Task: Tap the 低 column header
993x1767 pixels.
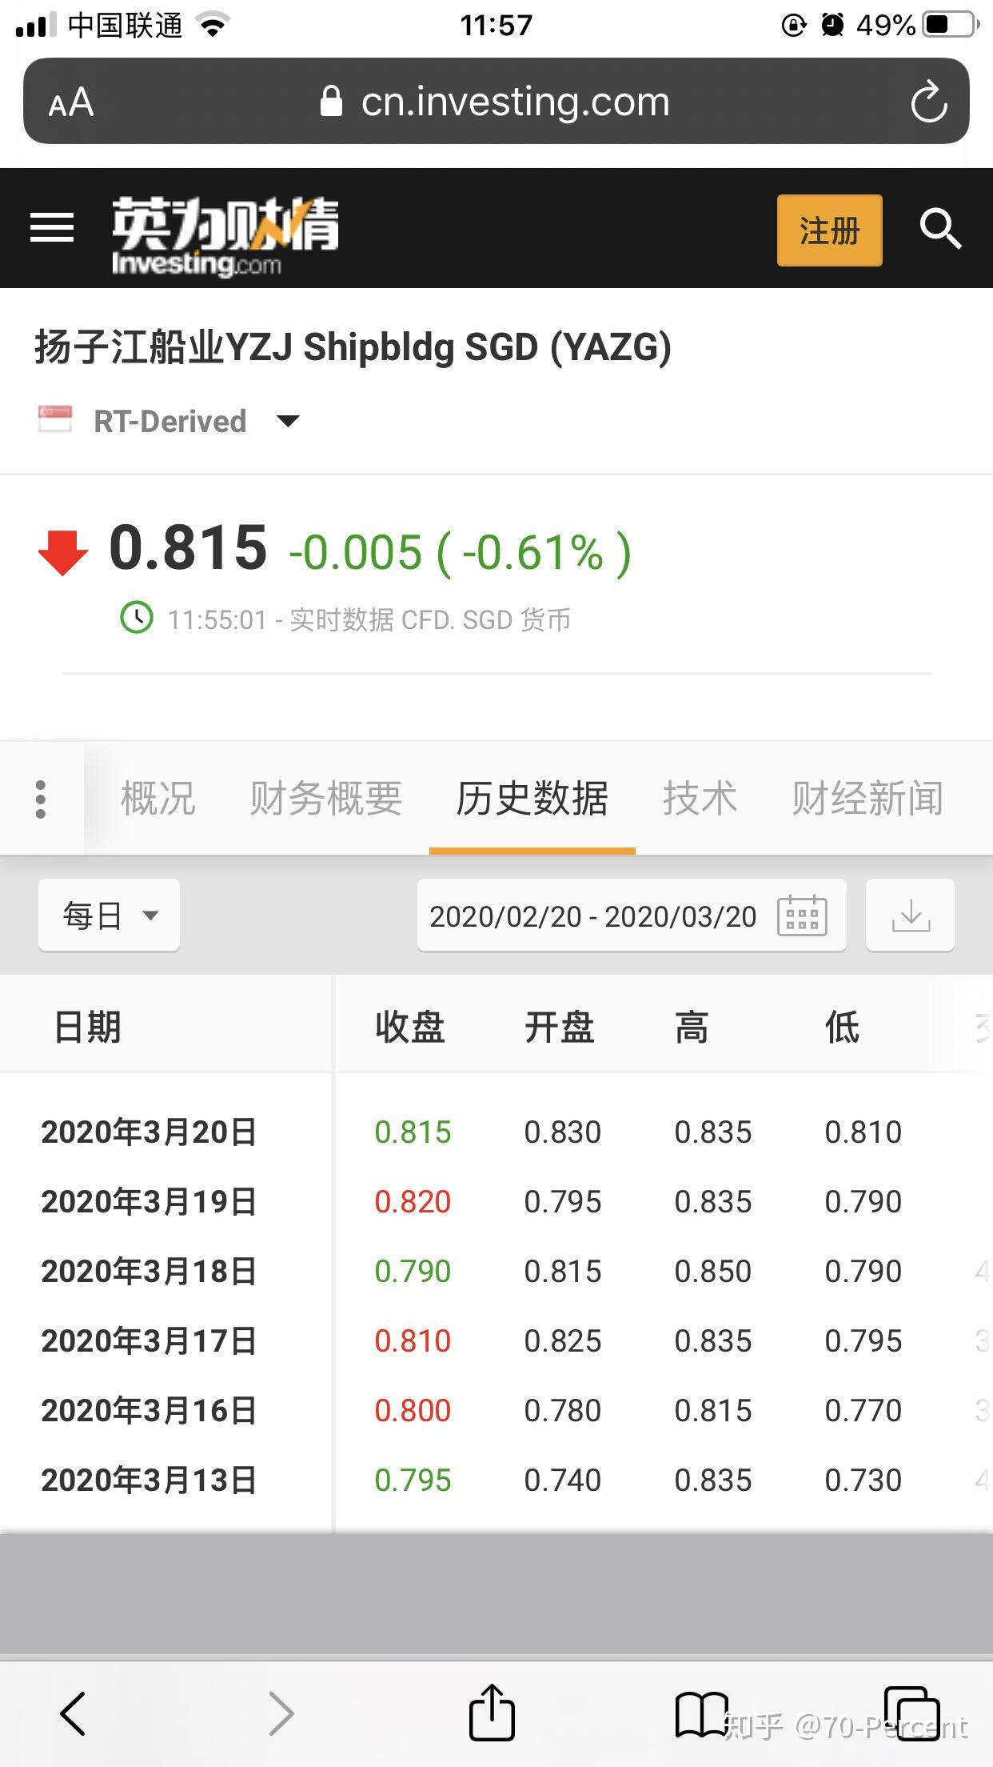Action: click(842, 1027)
